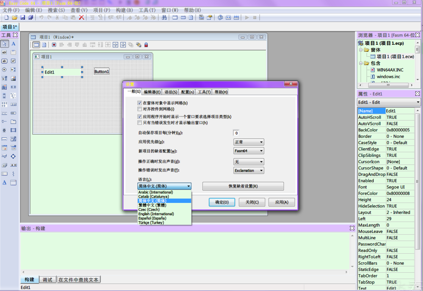The width and height of the screenshot is (423, 291).
Task: Select the Static text 'A' tool
Action: pyautogui.click(x=13, y=44)
